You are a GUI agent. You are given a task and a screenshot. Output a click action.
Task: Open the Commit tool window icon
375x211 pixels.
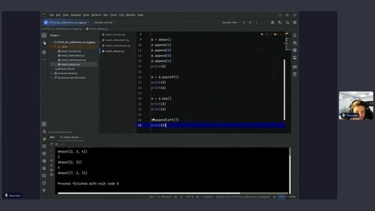45,43
